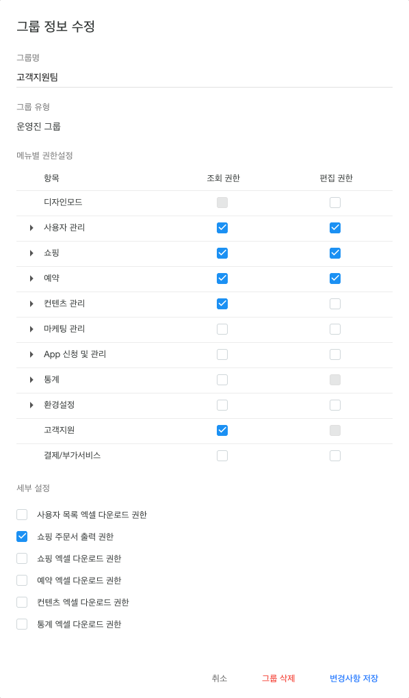Save with 변경사항 저장 button
Screen dimensions: 409x698
point(354,678)
